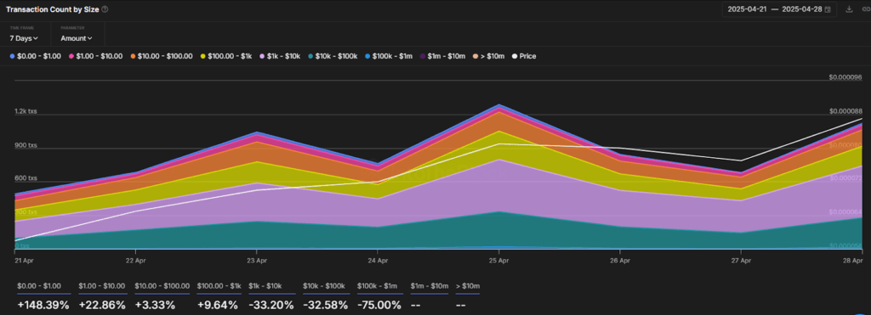The height and width of the screenshot is (315, 871).
Task: Click the $0.000096 price axis label
Action: 845,77
